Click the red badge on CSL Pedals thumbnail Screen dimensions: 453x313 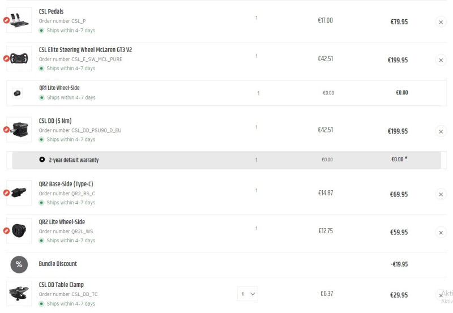tap(7, 20)
